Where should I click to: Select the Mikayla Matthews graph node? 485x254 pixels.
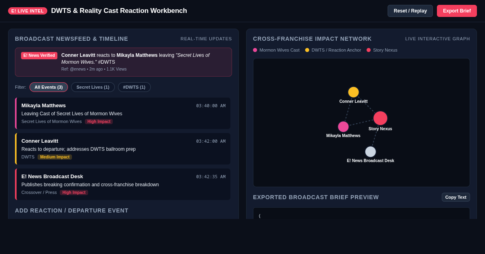(343, 127)
